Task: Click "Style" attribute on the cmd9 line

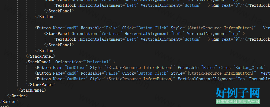Action: click(176, 28)
